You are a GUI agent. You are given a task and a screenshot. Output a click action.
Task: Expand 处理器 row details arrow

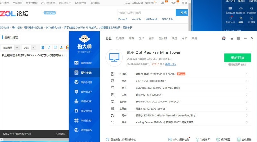[x=247, y=74]
